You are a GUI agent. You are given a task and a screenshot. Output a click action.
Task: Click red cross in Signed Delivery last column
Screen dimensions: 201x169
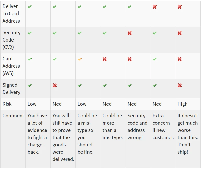pos(180,85)
